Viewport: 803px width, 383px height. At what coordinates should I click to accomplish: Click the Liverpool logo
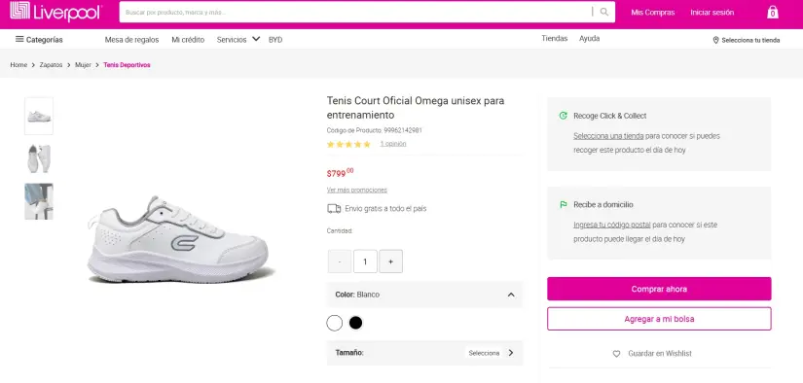point(55,12)
